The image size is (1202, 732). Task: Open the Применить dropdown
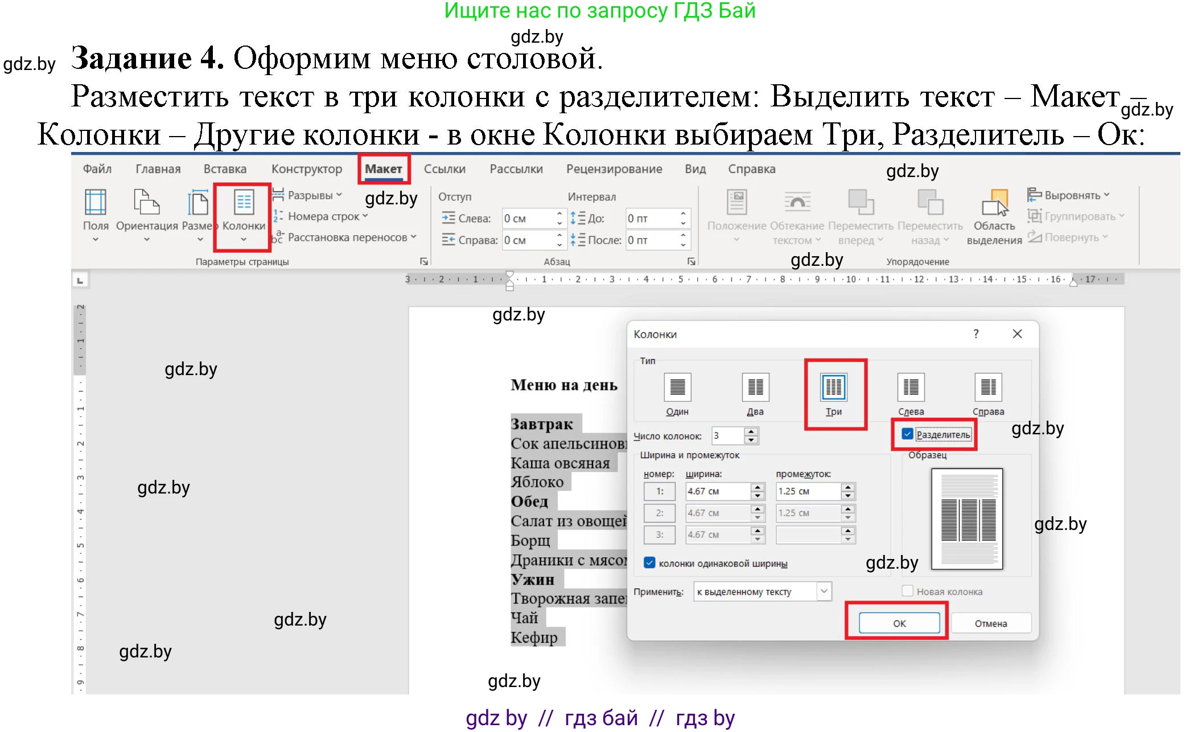[x=824, y=591]
